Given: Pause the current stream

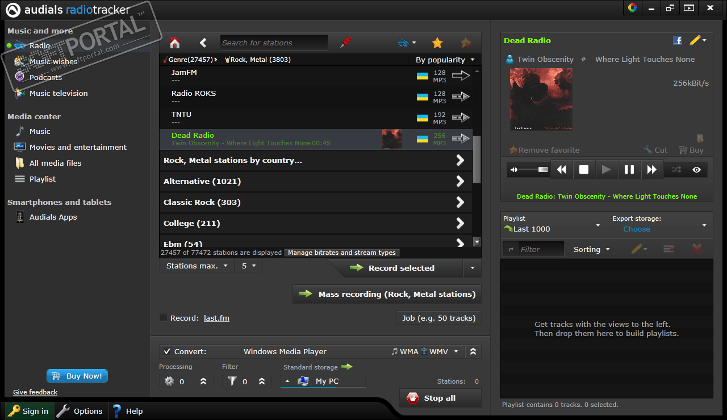Looking at the screenshot, I should pos(629,170).
